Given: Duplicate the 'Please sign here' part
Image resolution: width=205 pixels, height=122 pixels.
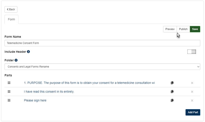Looking at the screenshot, I should pos(172,100).
